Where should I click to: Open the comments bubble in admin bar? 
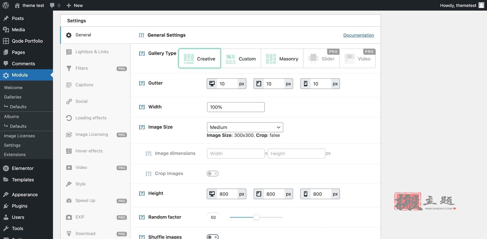pyautogui.click(x=52, y=5)
